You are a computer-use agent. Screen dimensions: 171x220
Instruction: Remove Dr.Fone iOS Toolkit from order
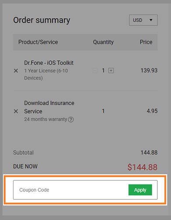(16, 71)
